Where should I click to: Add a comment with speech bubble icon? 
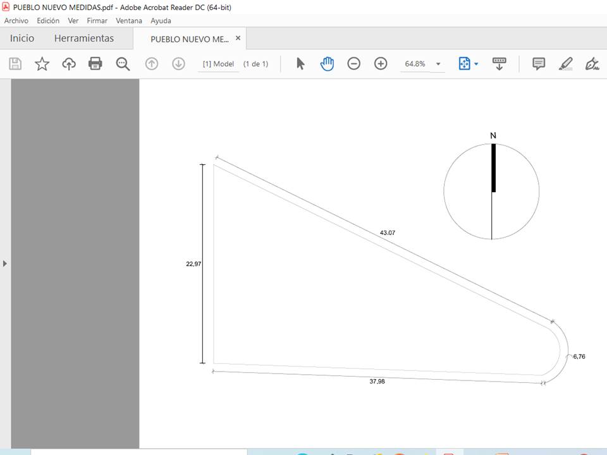click(x=539, y=64)
